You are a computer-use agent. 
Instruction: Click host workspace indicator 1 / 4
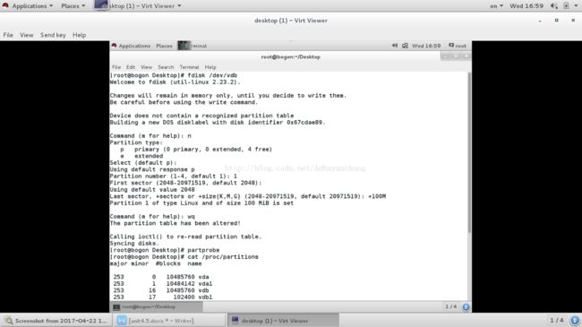556,321
